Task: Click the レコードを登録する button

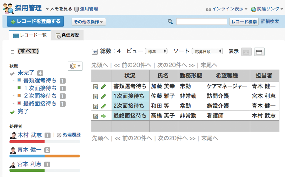Action: 35,21
